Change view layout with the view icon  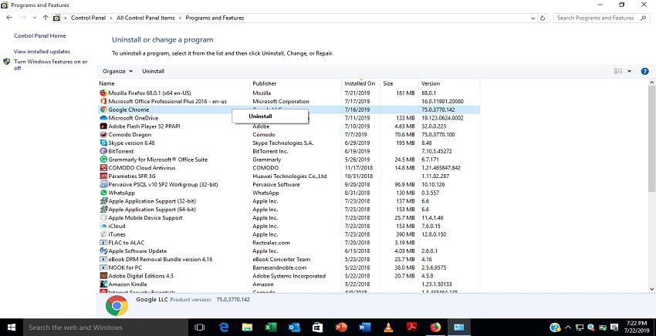point(618,72)
